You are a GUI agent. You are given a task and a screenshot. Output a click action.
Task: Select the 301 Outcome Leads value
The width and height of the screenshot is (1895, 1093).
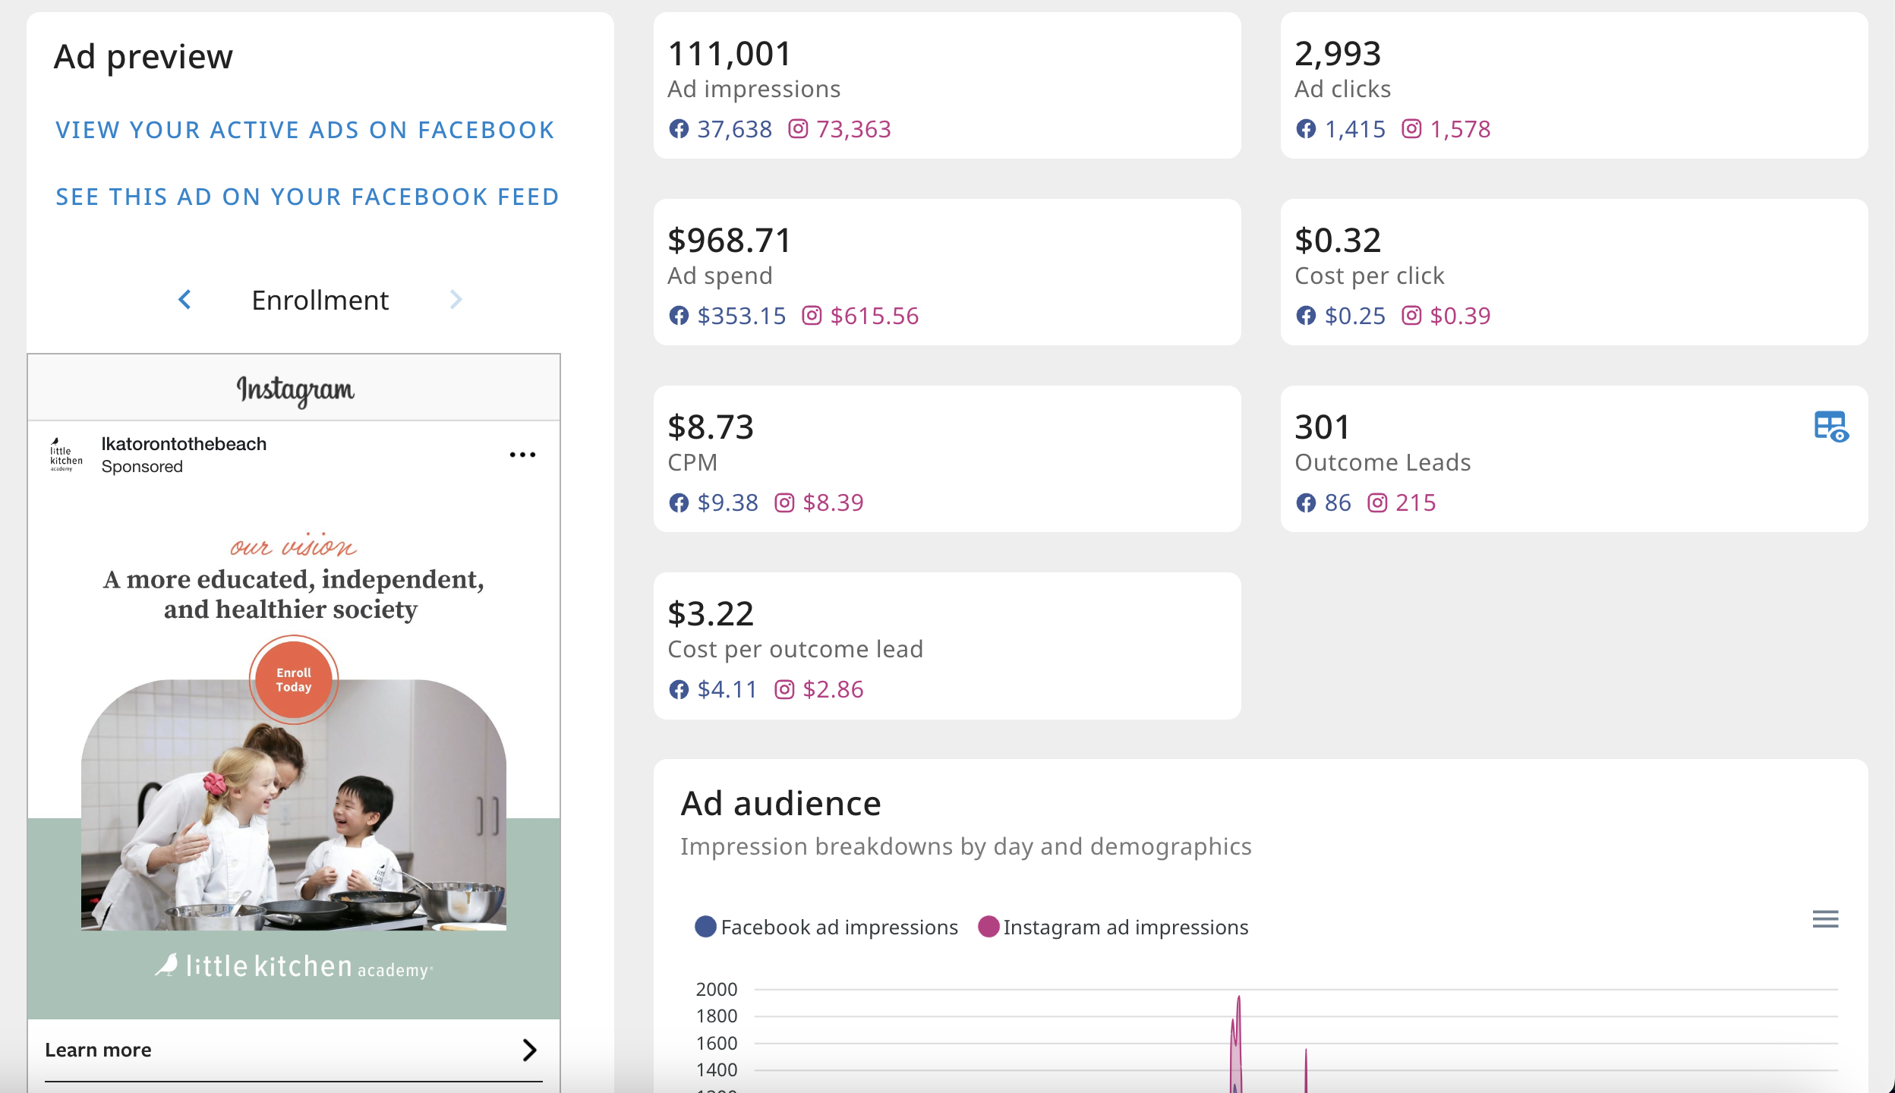coord(1322,427)
